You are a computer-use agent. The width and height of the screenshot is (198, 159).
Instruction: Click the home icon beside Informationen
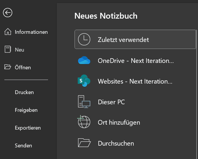coord(8,31)
